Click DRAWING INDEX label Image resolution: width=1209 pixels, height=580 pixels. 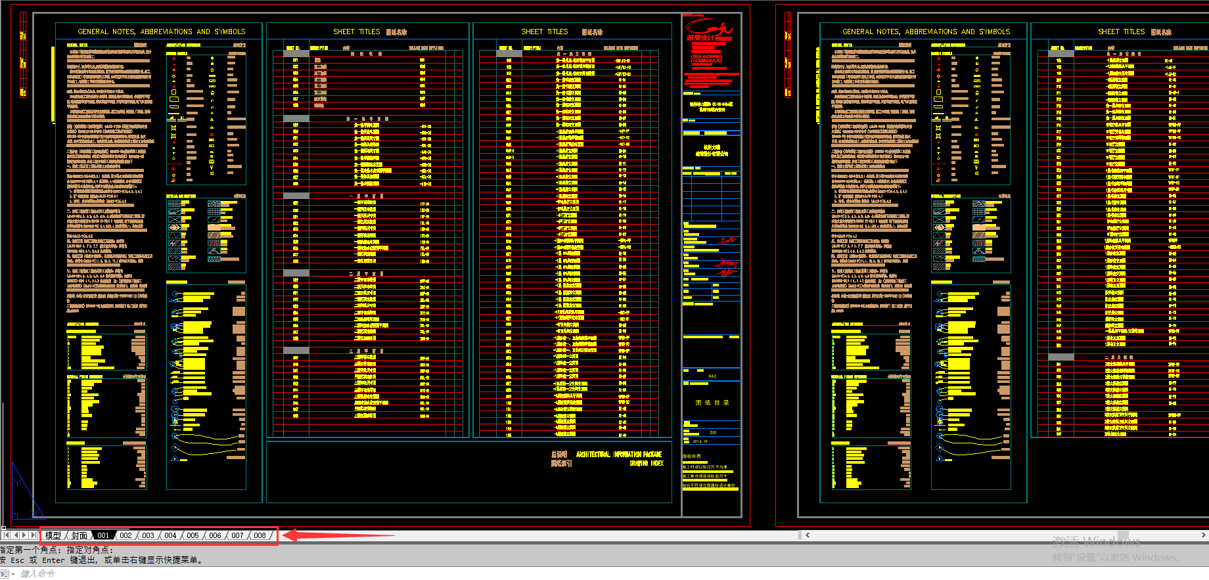point(647,464)
